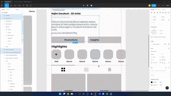Viewport: 171px width, 96px height.
Task: Switch to the Prototype tab
Action: 158,10
